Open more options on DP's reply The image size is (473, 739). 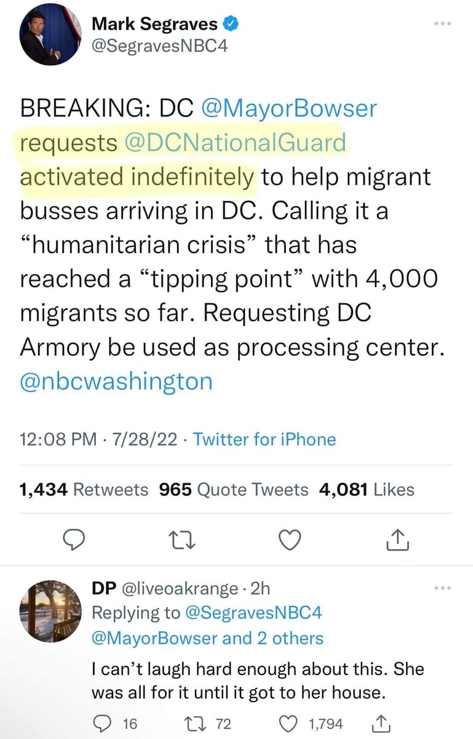(443, 588)
